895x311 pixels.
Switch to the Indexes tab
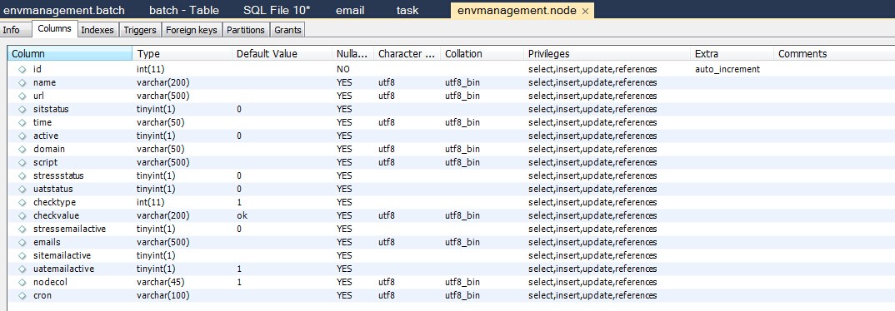coord(97,30)
